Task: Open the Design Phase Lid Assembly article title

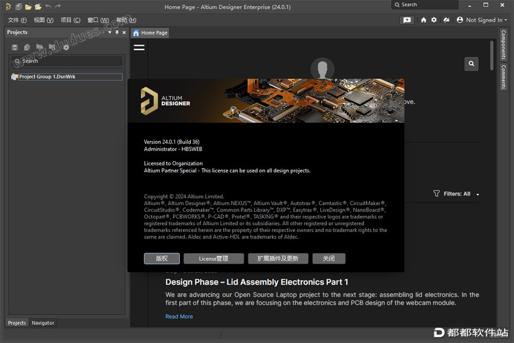Action: point(256,282)
